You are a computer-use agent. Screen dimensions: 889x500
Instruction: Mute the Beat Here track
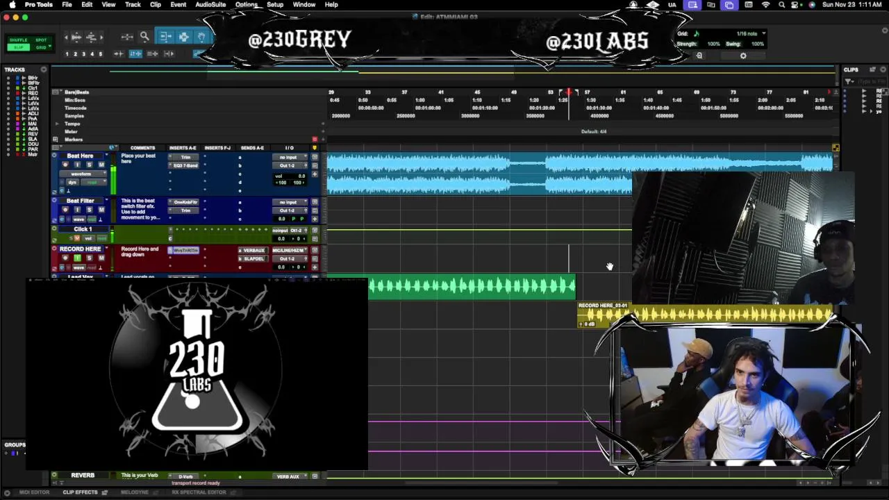point(101,165)
